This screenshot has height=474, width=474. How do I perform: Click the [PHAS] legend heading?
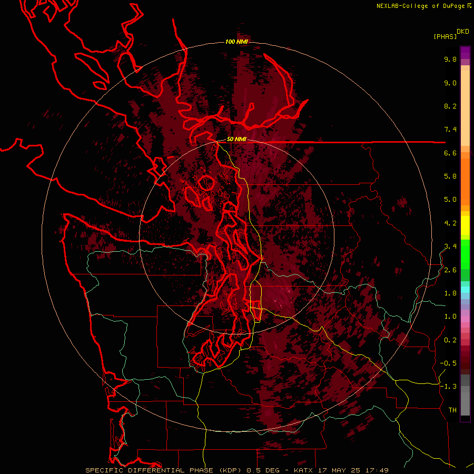(445, 37)
